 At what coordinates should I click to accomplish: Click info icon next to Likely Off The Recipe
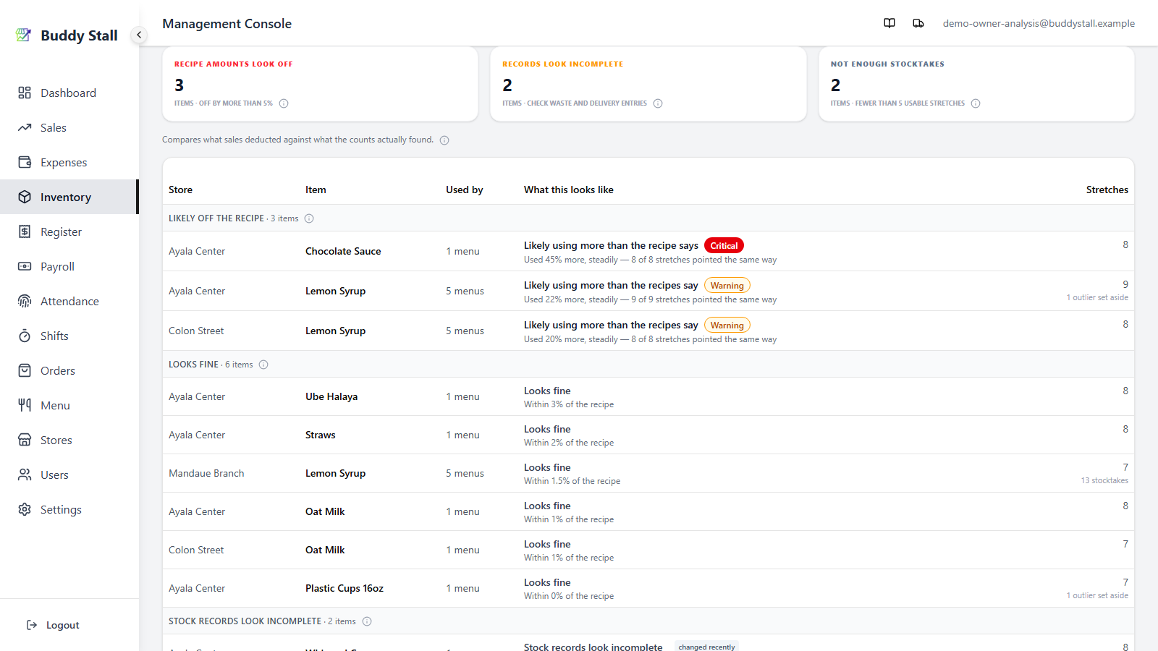pos(309,218)
